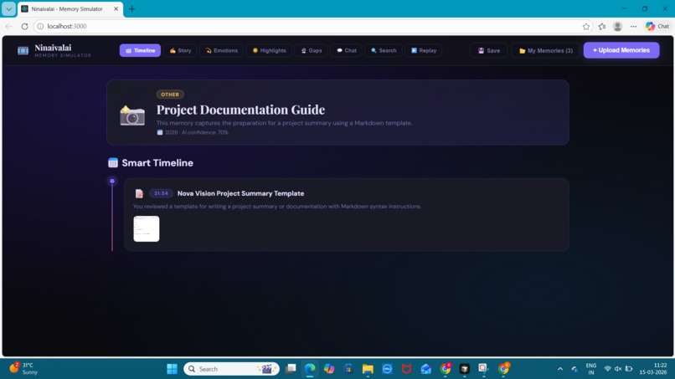Open the browser three-dots menu
This screenshot has width=675, height=379.
[633, 26]
